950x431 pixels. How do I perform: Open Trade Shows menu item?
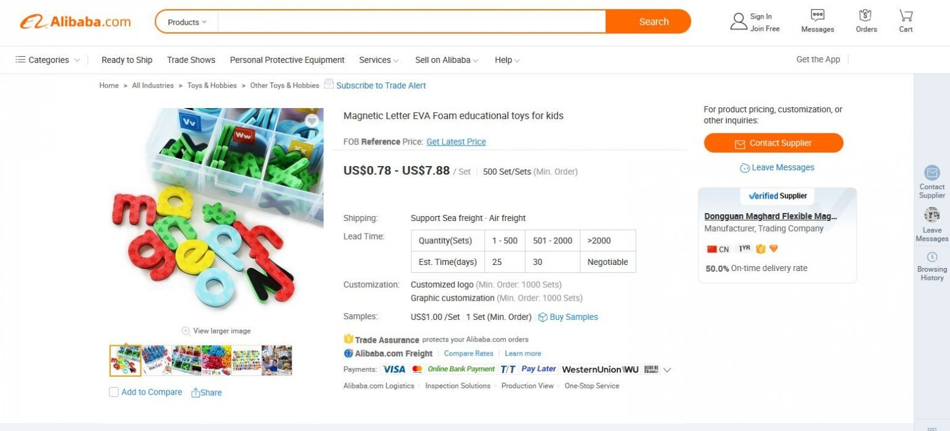pyautogui.click(x=191, y=60)
